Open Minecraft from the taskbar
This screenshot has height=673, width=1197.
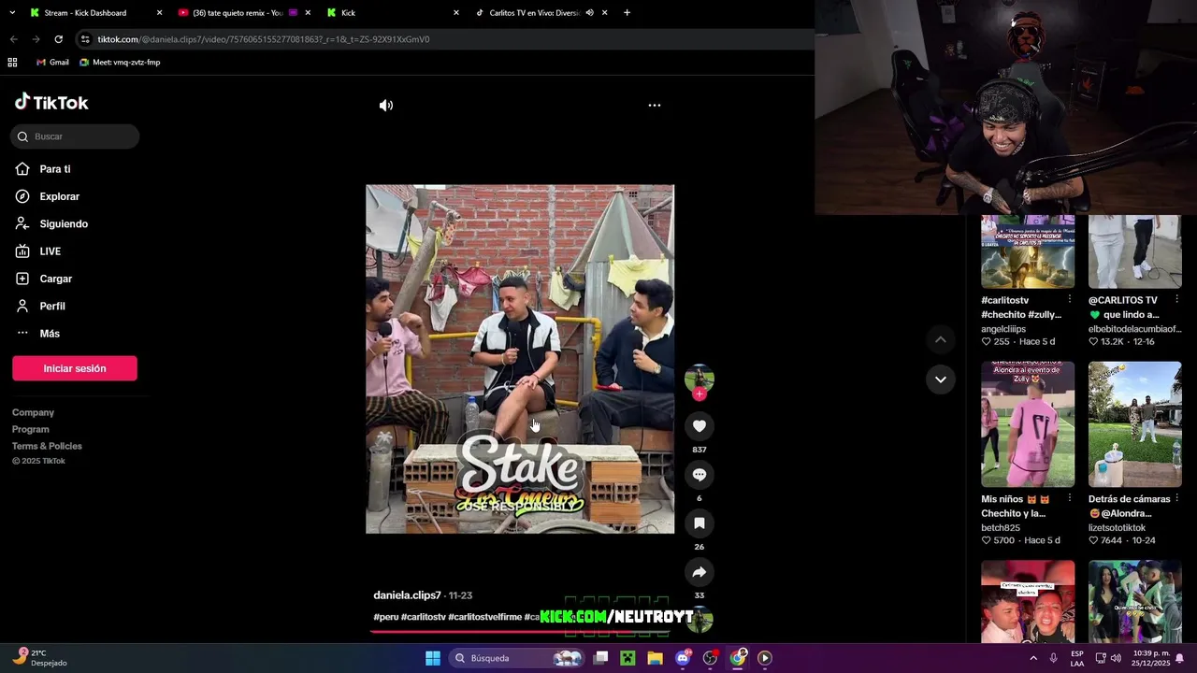click(627, 658)
